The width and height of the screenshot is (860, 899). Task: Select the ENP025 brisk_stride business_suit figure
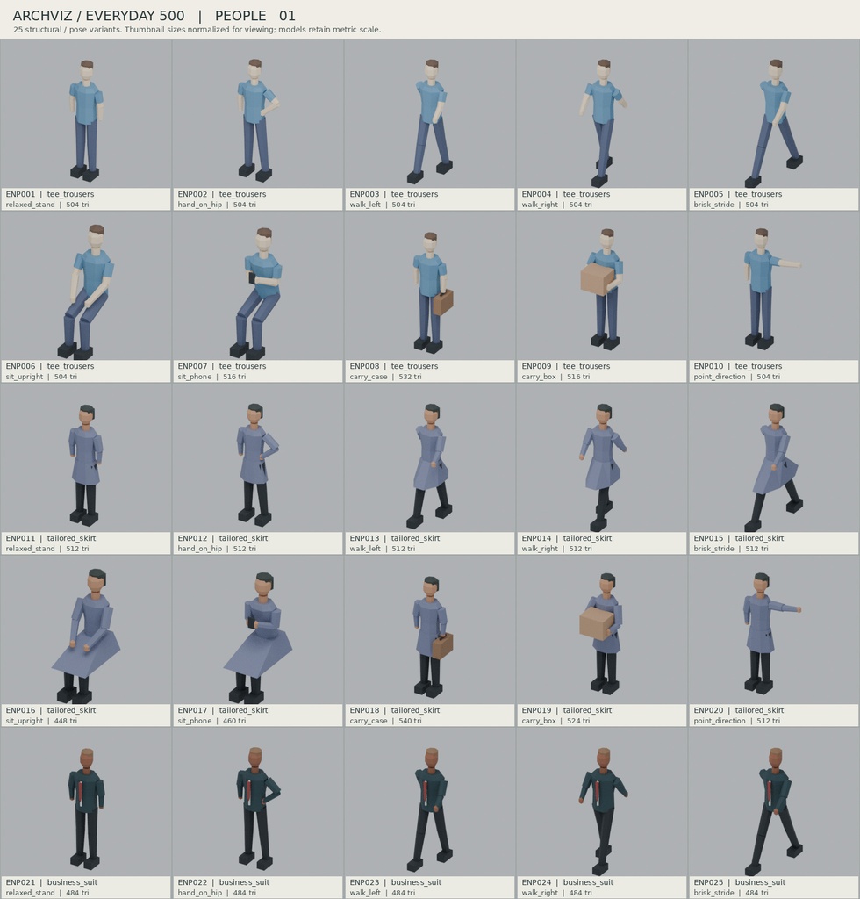click(773, 811)
